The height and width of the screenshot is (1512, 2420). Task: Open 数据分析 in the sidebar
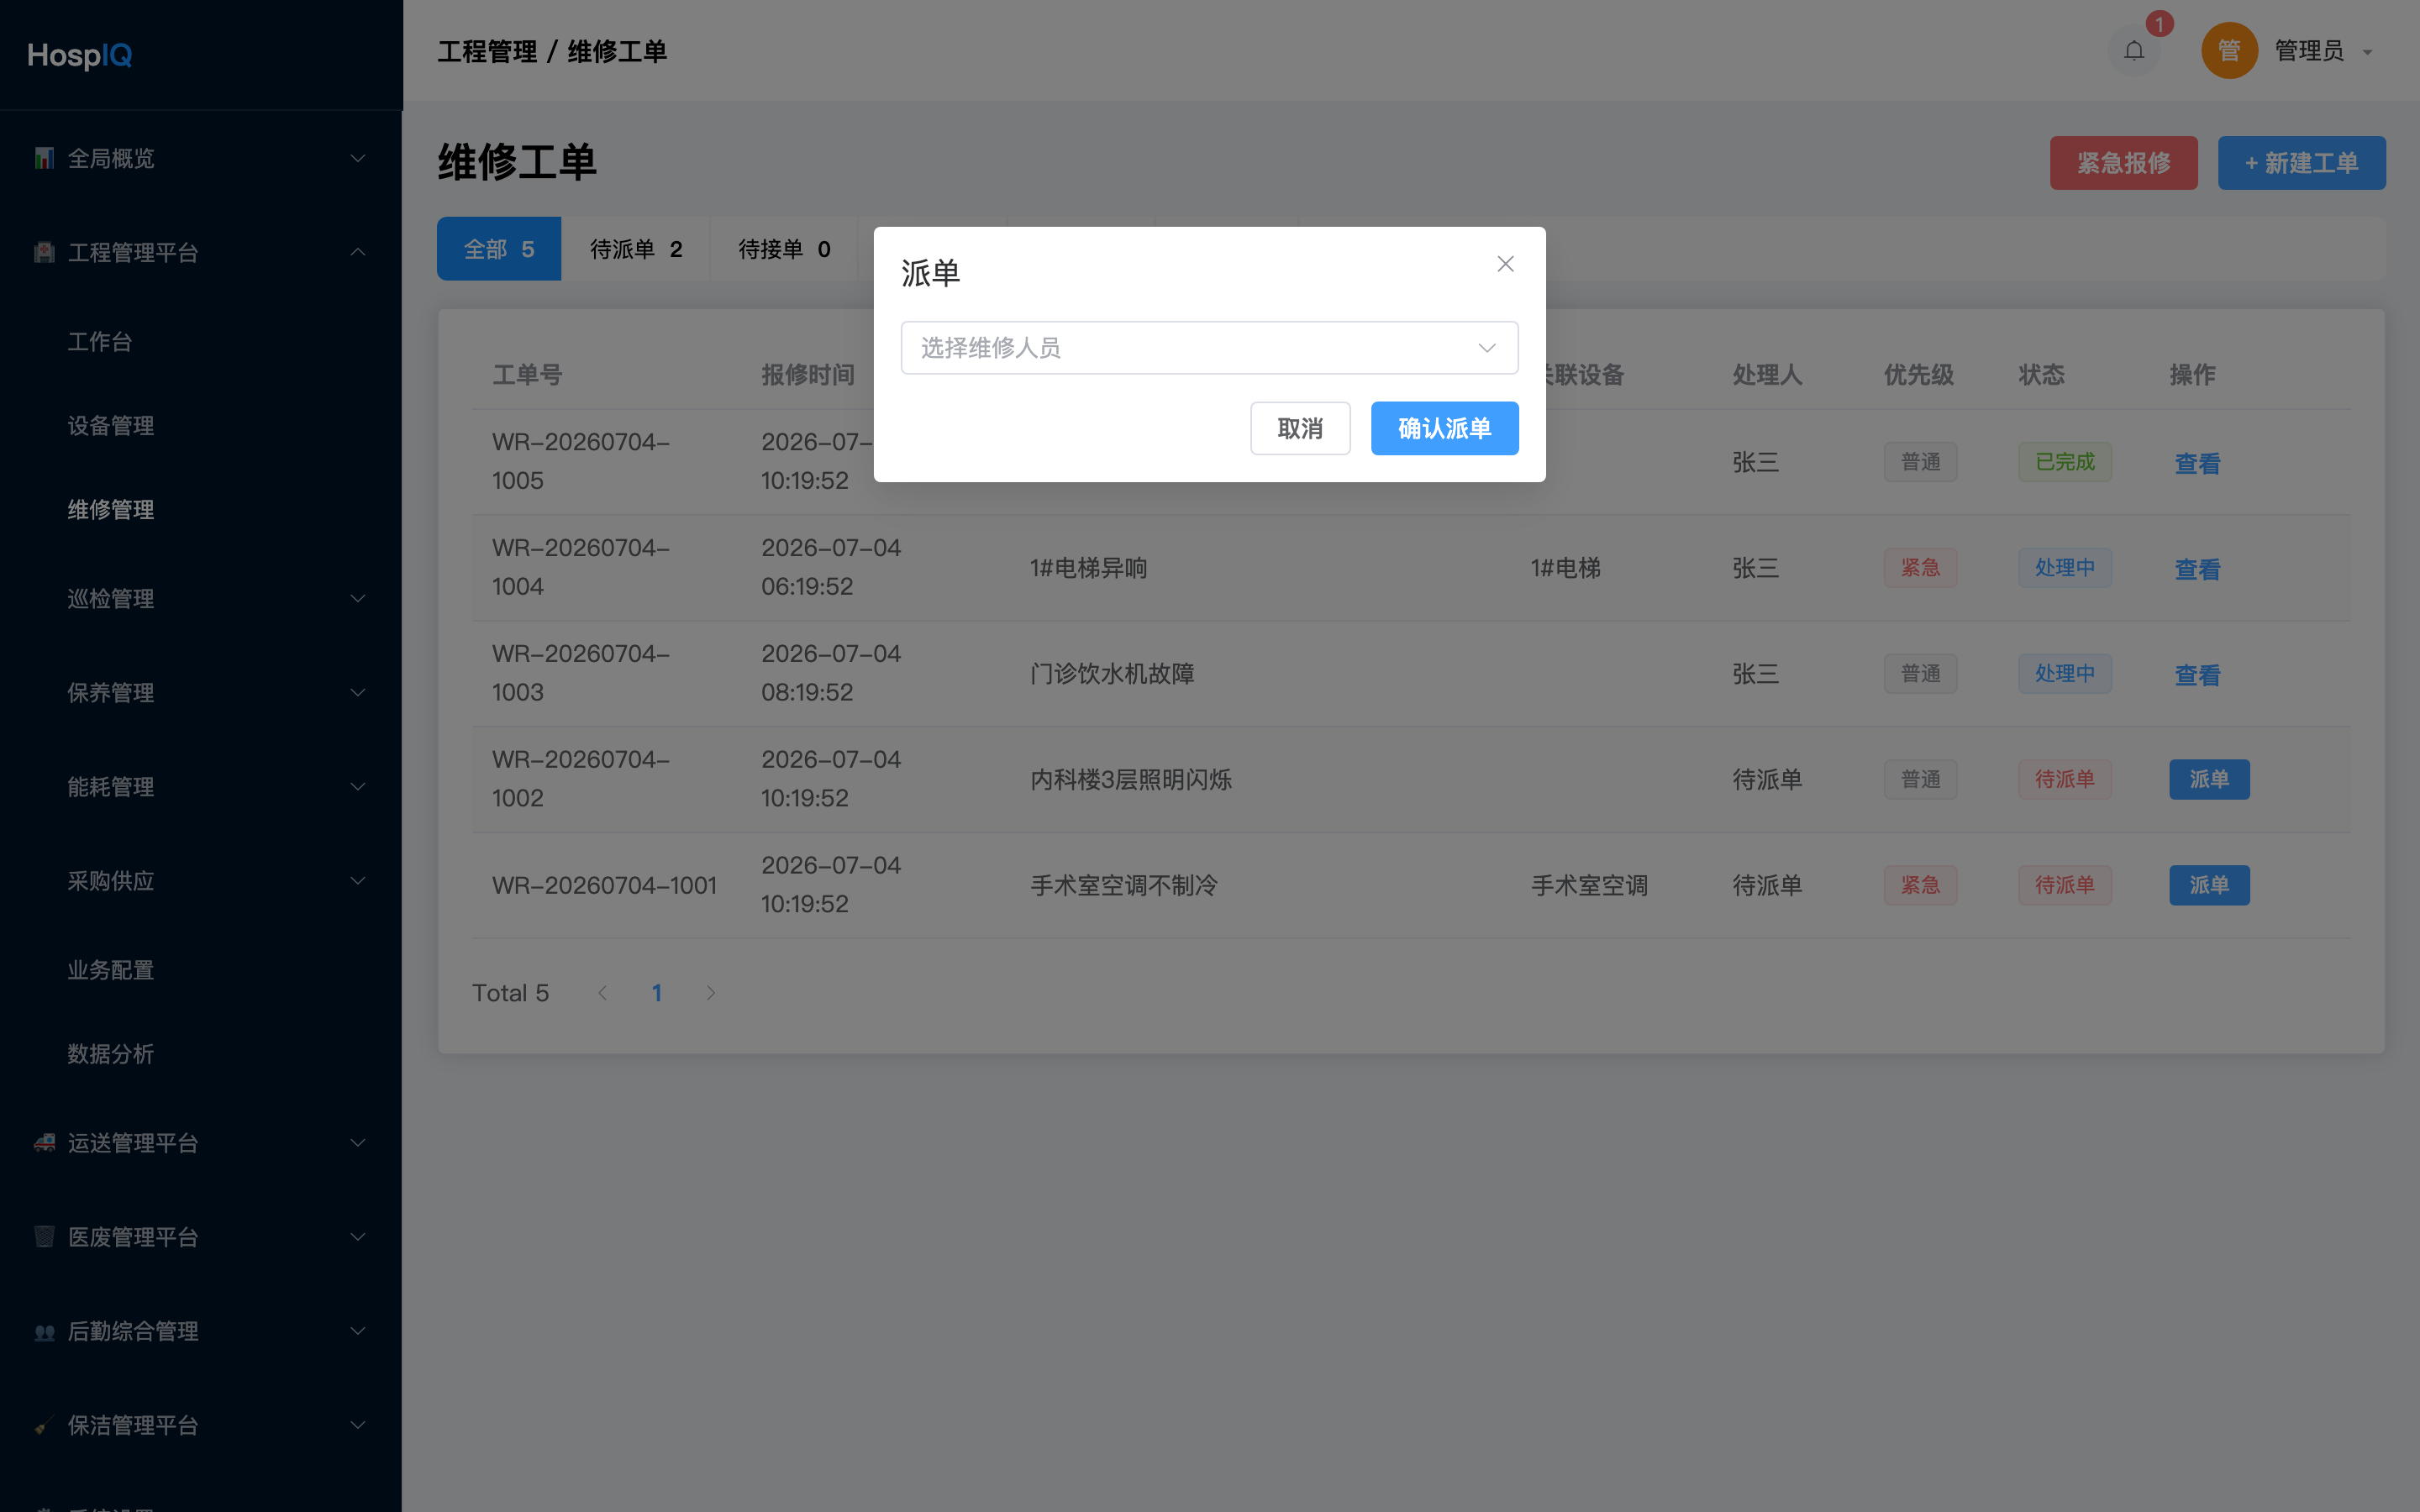pos(111,1054)
